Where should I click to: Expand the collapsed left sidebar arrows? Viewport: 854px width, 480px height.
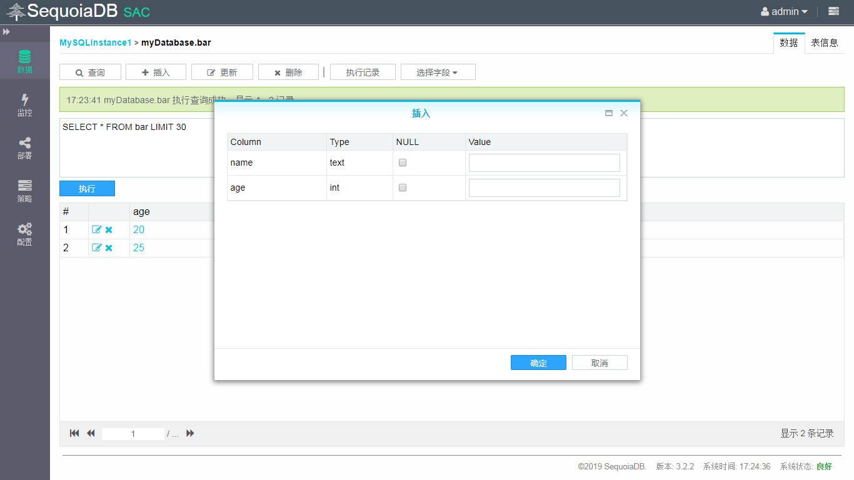pos(7,31)
